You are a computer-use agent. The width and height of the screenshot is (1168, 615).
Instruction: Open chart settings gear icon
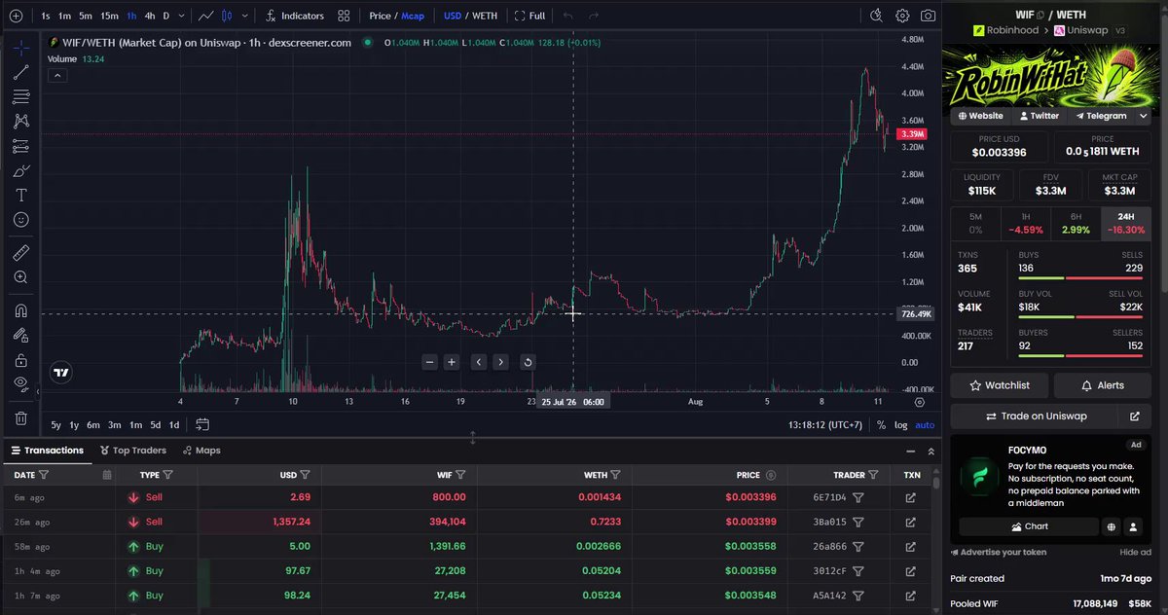click(x=902, y=16)
